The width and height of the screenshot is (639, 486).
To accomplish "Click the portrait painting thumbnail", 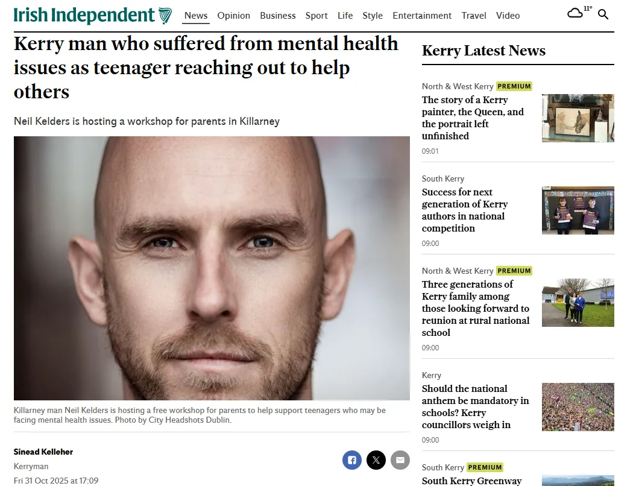I will click(578, 118).
